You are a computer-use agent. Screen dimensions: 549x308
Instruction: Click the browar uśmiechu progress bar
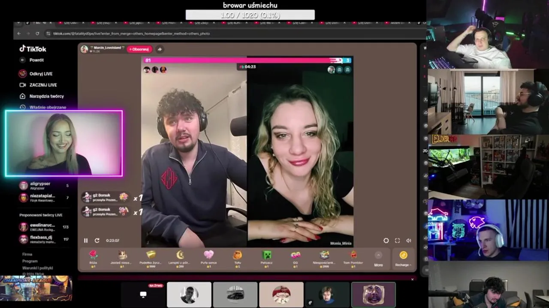(x=250, y=15)
